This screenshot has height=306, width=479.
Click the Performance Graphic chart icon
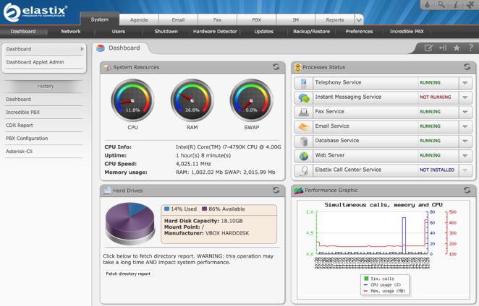(x=298, y=191)
